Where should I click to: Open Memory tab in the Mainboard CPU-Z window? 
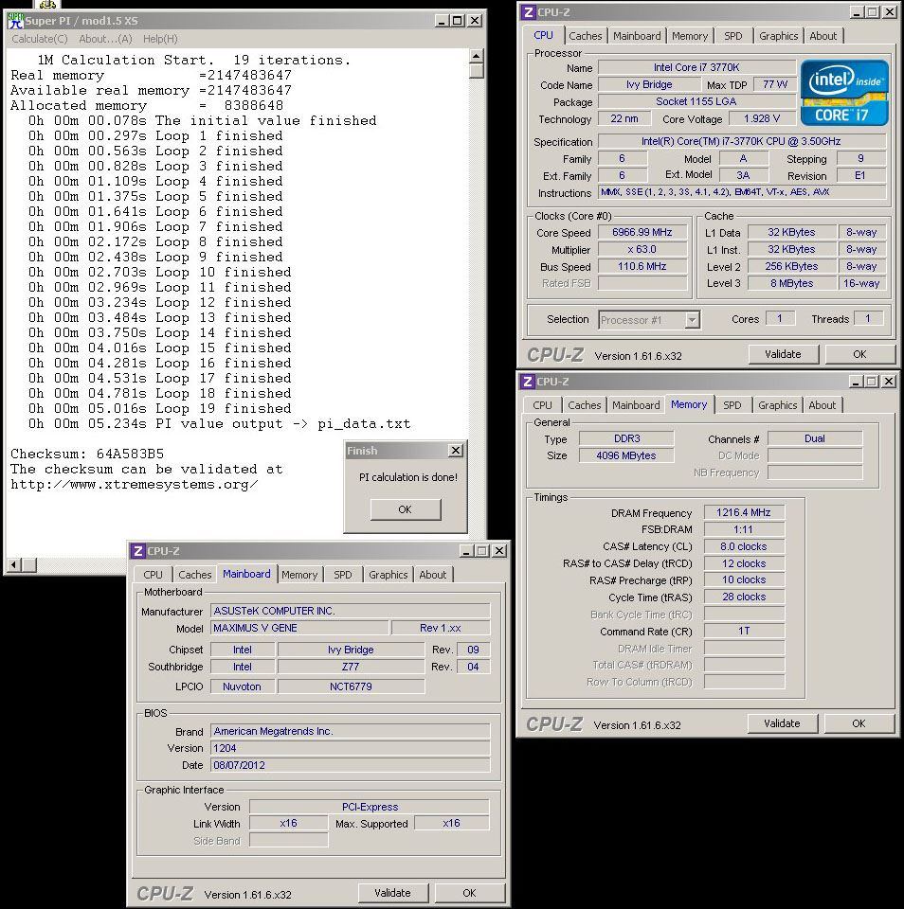[x=299, y=575]
